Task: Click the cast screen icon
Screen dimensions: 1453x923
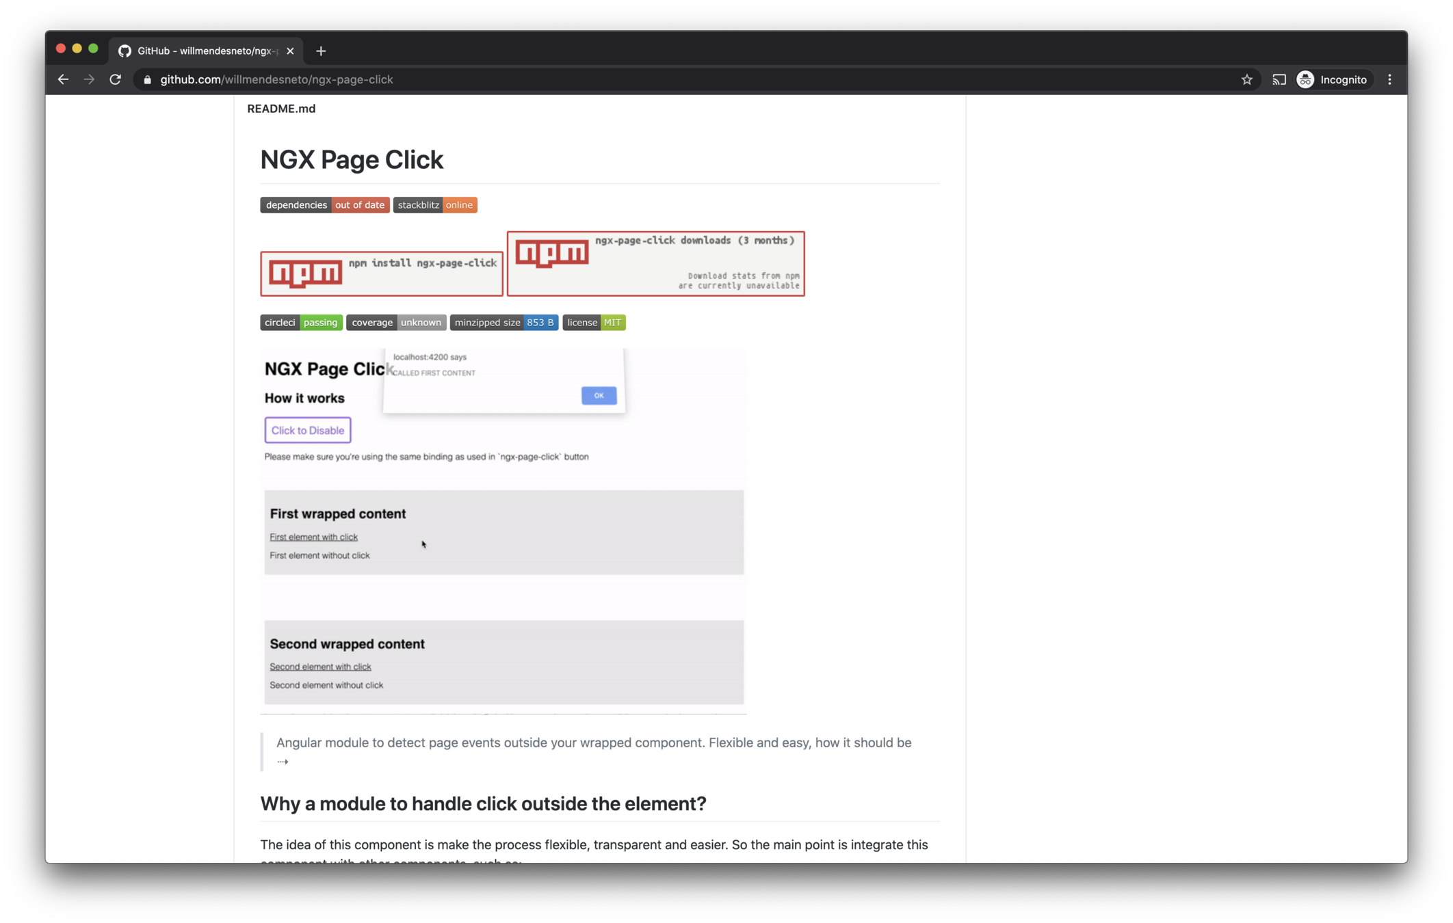Action: coord(1279,79)
